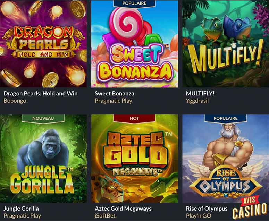Open the 'Dragon Pearls: Hold and Win' title link
Image resolution: width=269 pixels, height=221 pixels.
click(x=41, y=94)
